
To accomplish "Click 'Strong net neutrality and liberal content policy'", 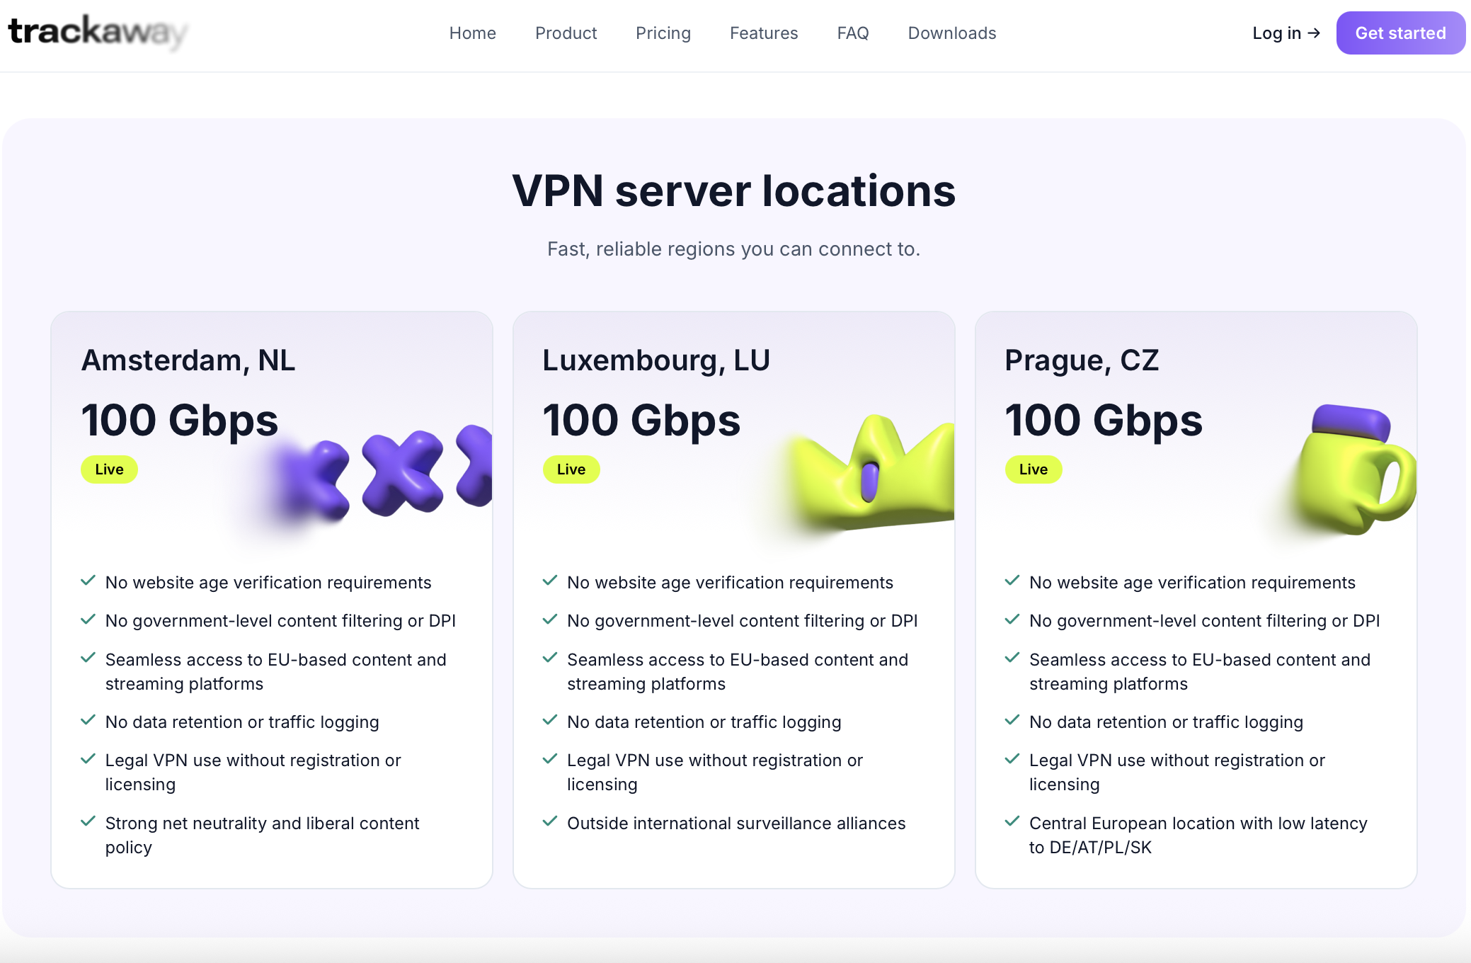I will tap(262, 836).
